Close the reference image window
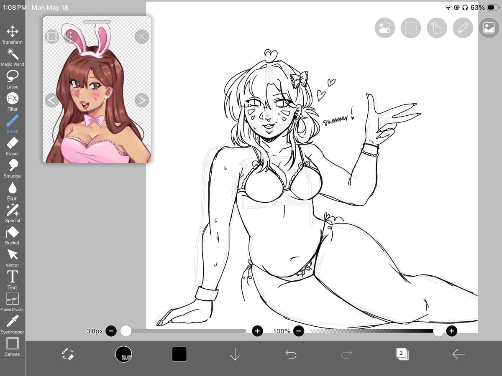502x376 pixels. point(142,37)
